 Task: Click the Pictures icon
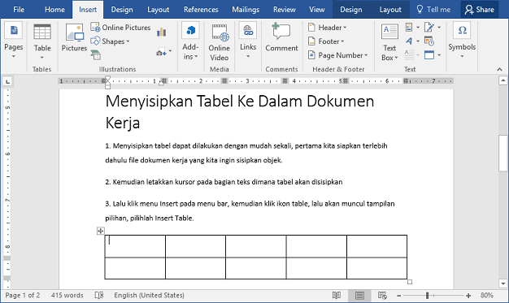click(74, 38)
